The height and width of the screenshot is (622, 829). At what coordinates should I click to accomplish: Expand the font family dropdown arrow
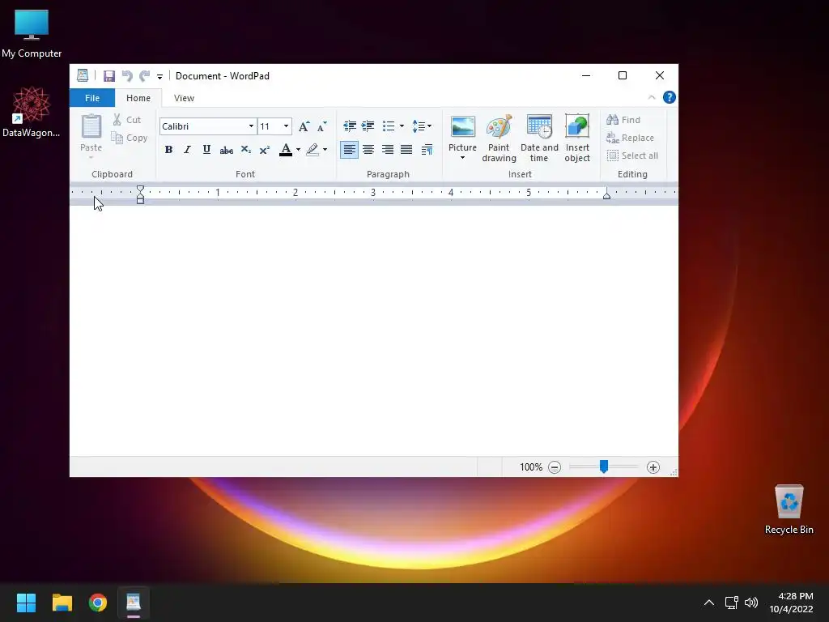coord(251,126)
